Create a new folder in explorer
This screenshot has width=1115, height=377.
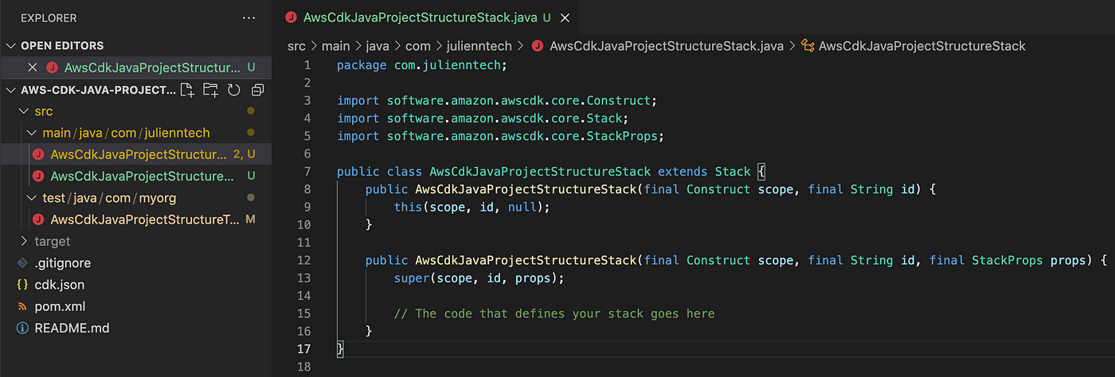(x=210, y=90)
